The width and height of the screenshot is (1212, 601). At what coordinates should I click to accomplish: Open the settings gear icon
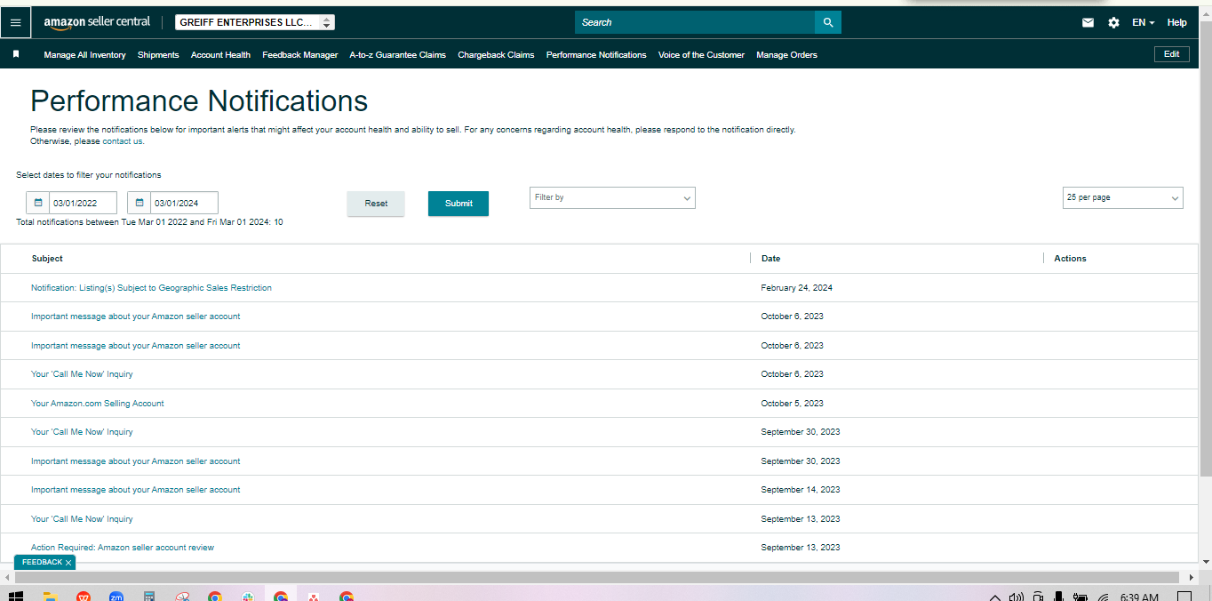tap(1113, 22)
